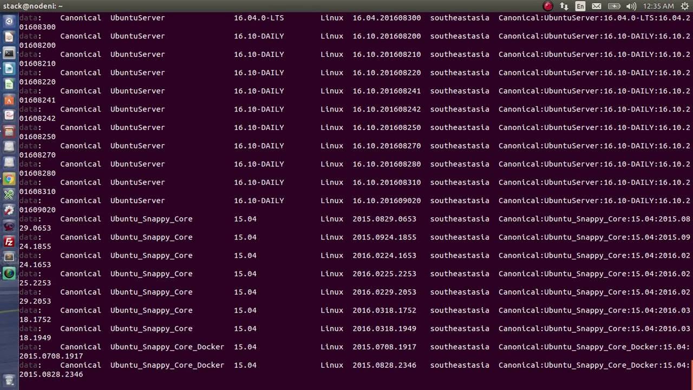Click 16.10-DAILY on the 16.10.201608250 row

pyautogui.click(x=259, y=128)
